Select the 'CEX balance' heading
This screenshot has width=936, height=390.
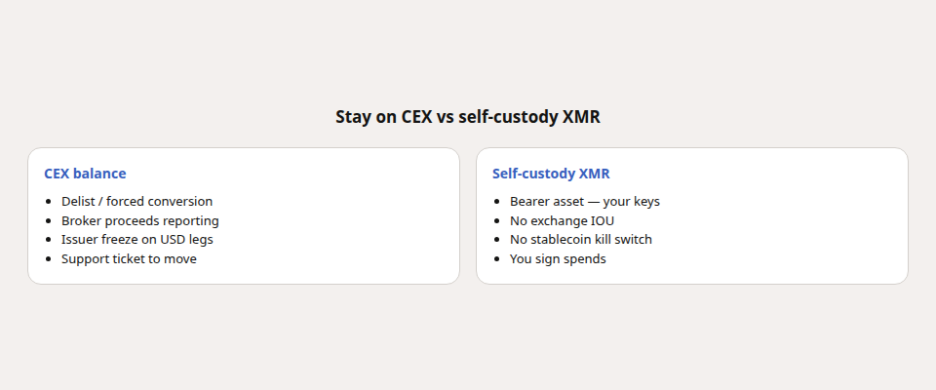tap(85, 174)
